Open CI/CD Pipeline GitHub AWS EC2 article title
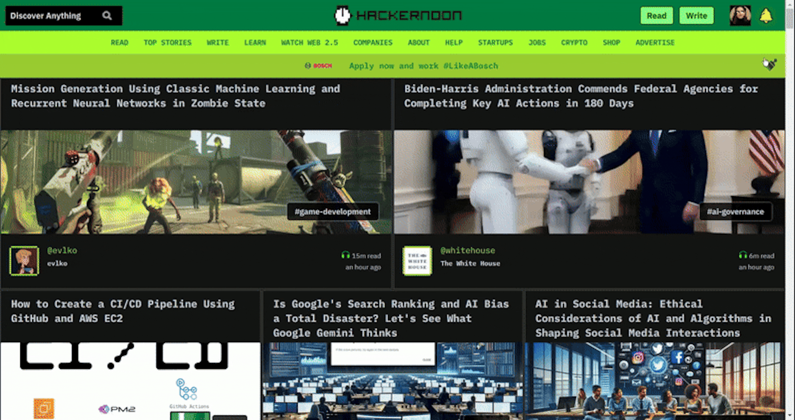The height and width of the screenshot is (420, 795). tap(123, 311)
